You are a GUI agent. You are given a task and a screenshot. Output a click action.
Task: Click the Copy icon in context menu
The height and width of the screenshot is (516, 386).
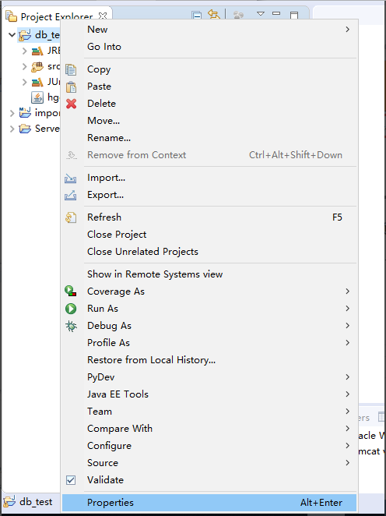[x=71, y=70]
